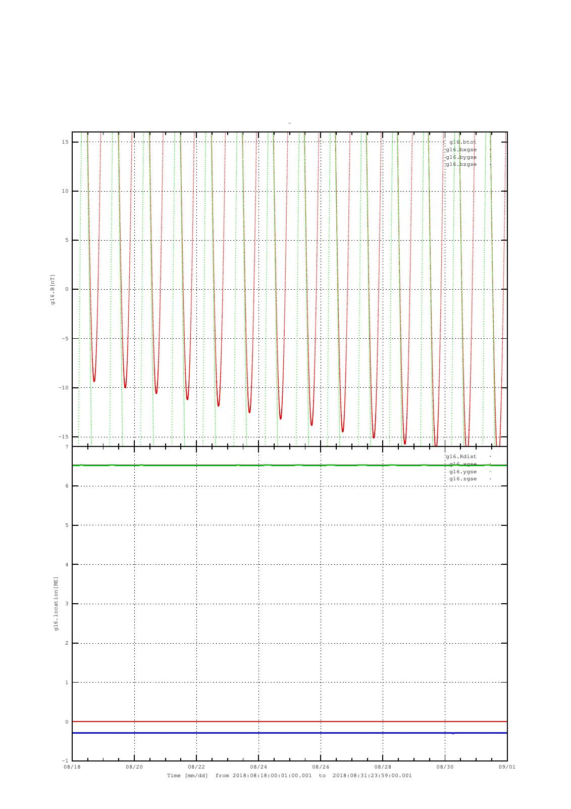Select the Time [mm/dd] axis caption
Image resolution: width=571 pixels, height=809 pixels.
(x=187, y=776)
